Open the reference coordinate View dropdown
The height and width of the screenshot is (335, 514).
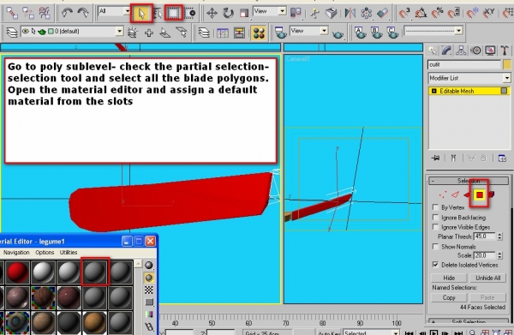270,11
